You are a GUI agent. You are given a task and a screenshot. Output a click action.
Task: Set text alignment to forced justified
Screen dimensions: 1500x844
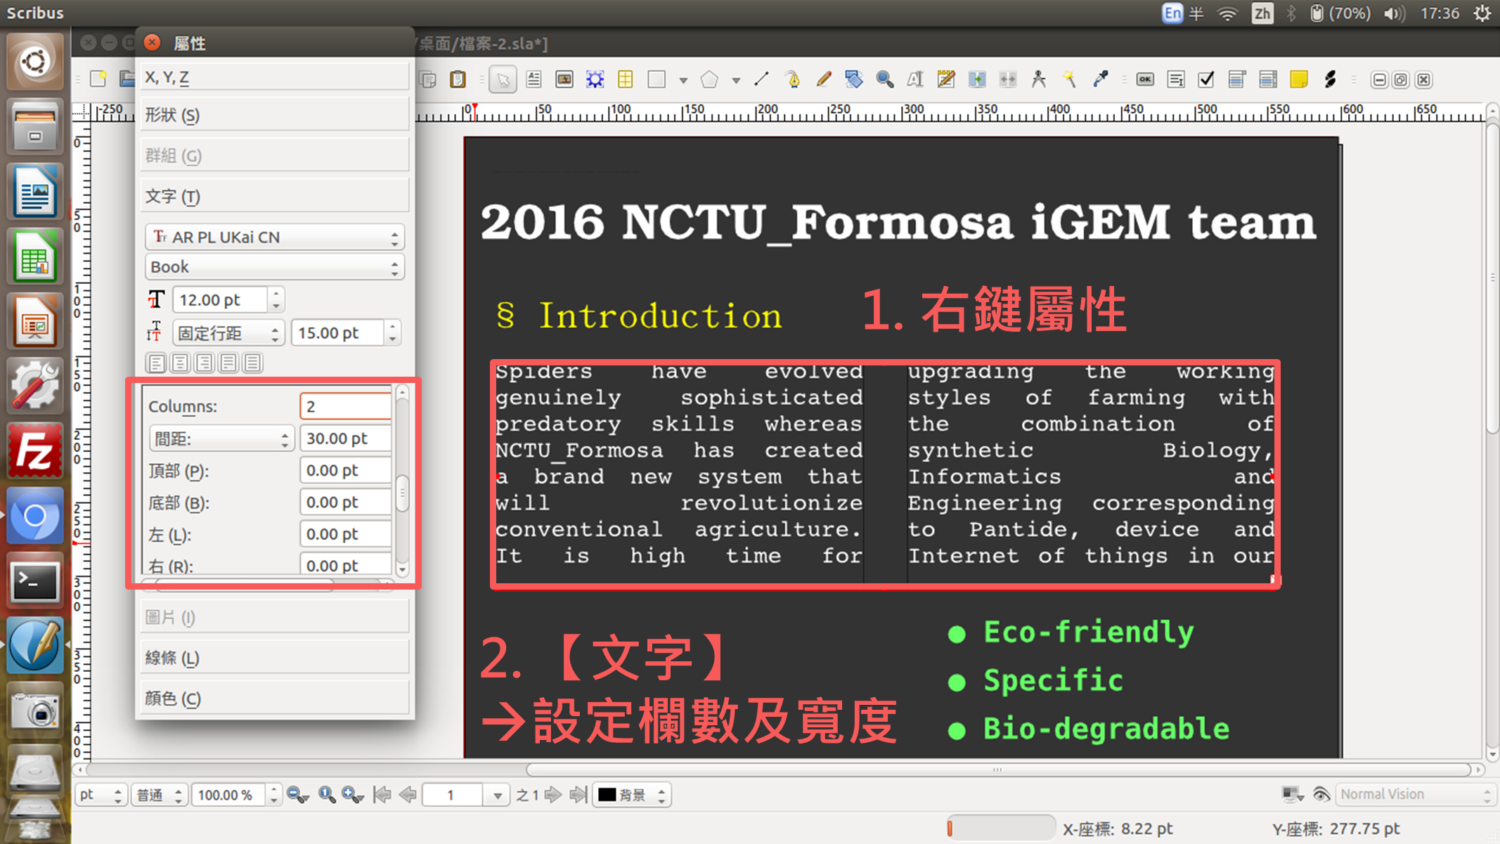pyautogui.click(x=252, y=363)
